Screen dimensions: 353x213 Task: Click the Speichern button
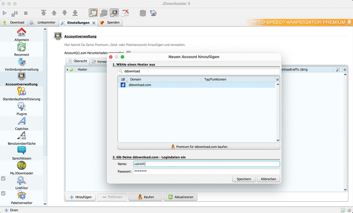[244, 179]
